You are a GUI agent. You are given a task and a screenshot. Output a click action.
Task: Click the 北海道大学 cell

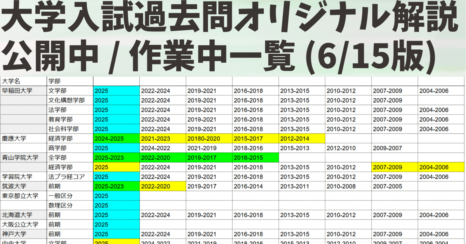pyautogui.click(x=23, y=215)
